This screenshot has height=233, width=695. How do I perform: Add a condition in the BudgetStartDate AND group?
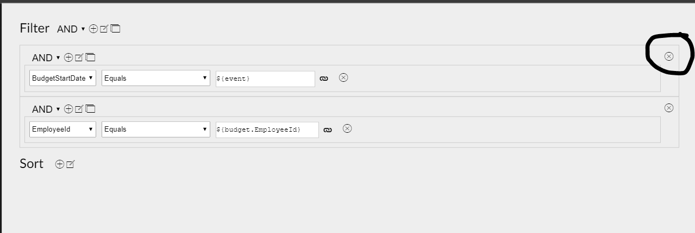(68, 57)
